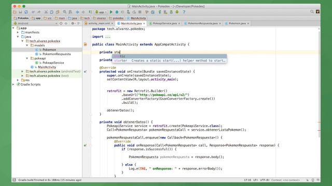Click the Make Project icon
Image resolution: width=332 pixels, height=186 pixels.
(90, 12)
